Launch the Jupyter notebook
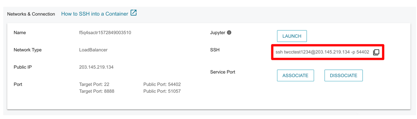 coord(292,36)
